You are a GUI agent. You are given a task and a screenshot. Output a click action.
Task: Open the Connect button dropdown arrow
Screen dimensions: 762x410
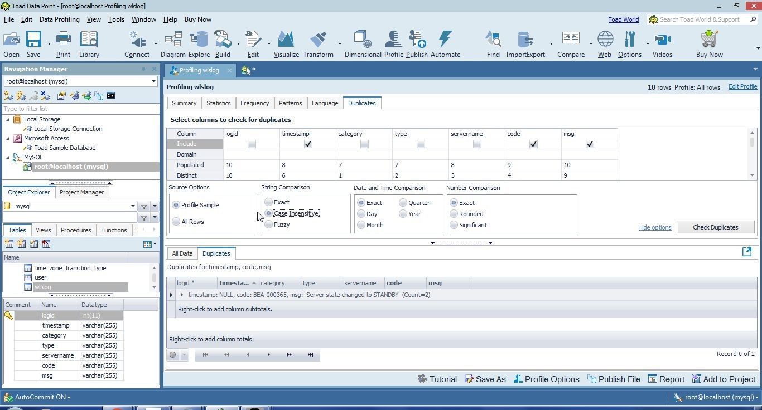point(155,43)
